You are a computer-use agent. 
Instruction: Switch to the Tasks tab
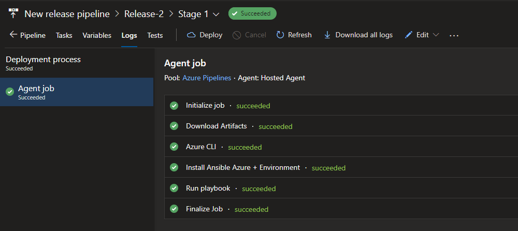tap(64, 35)
